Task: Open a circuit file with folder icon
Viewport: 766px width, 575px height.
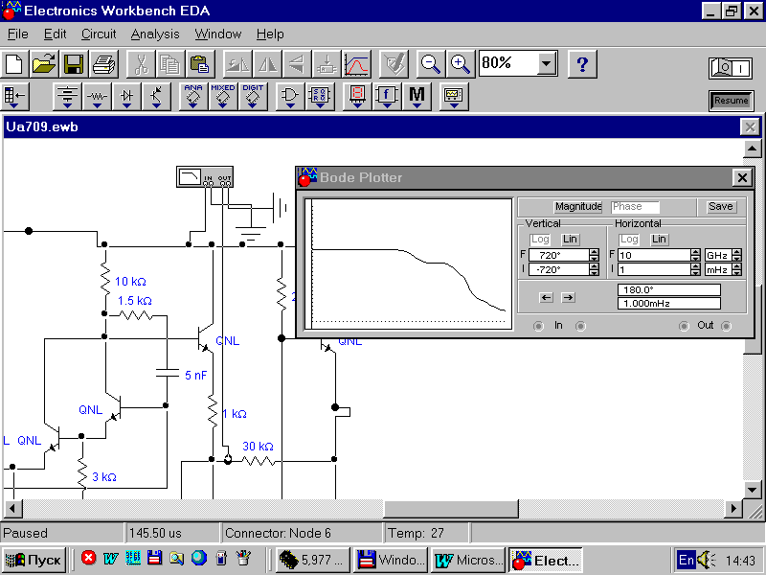Action: pos(44,64)
